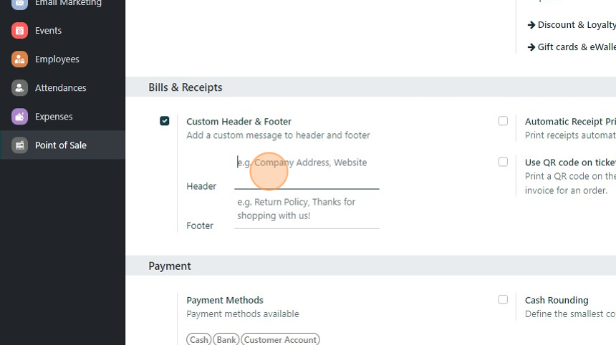Open the Gift cards & eWallet link

coord(577,47)
